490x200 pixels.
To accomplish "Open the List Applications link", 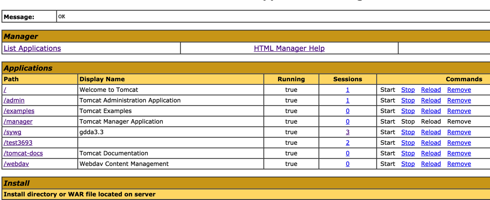I will coord(32,48).
